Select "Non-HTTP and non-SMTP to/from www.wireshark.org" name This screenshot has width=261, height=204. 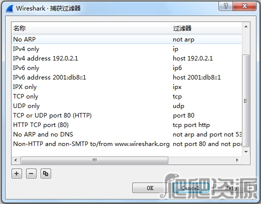(x=91, y=144)
